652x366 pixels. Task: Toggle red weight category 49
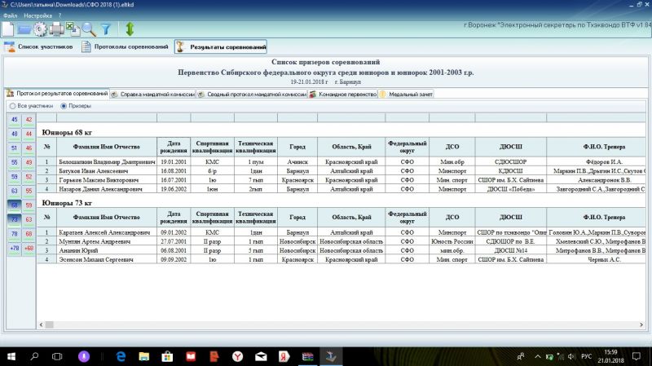(x=29, y=162)
